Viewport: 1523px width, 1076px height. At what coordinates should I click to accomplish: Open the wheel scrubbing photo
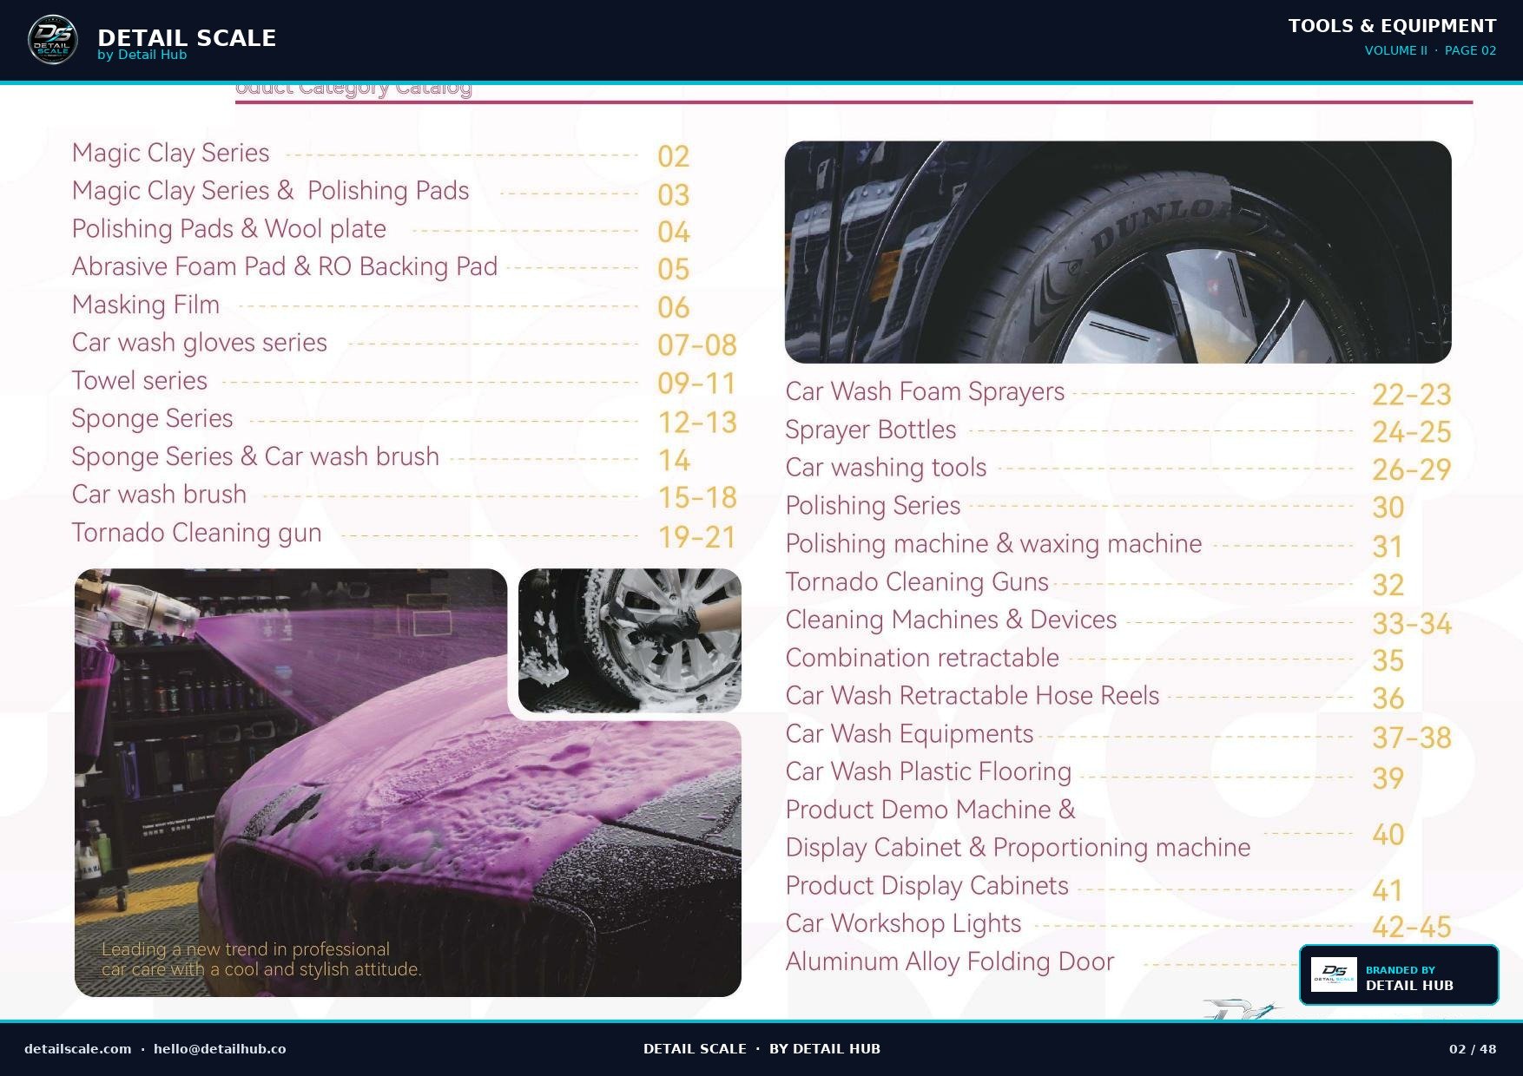pyautogui.click(x=630, y=640)
